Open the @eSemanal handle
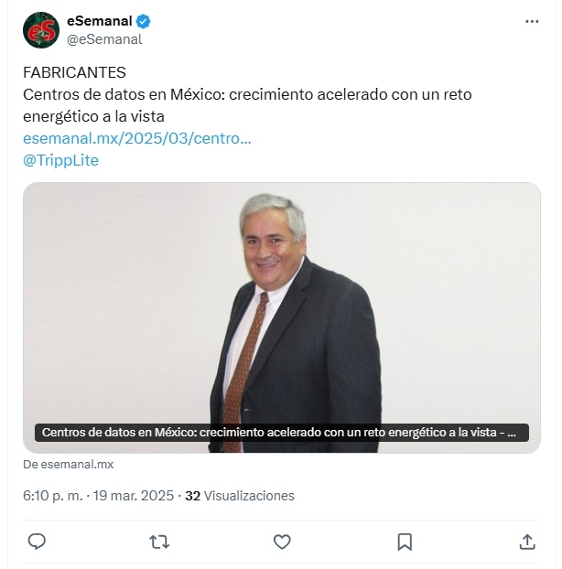The width and height of the screenshot is (562, 569). tap(104, 39)
